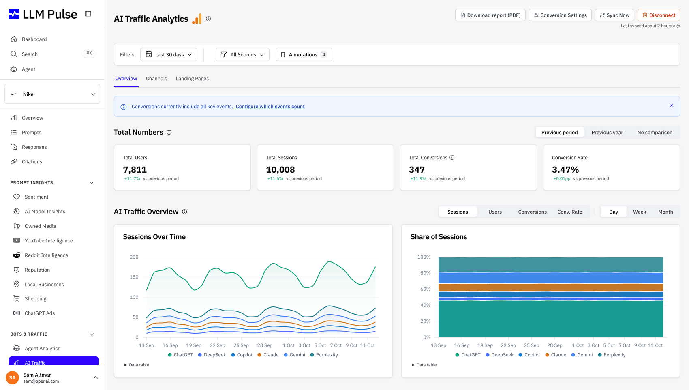Click the info icon beside AI Traffic Analytics
This screenshot has width=689, height=390.
coord(208,19)
